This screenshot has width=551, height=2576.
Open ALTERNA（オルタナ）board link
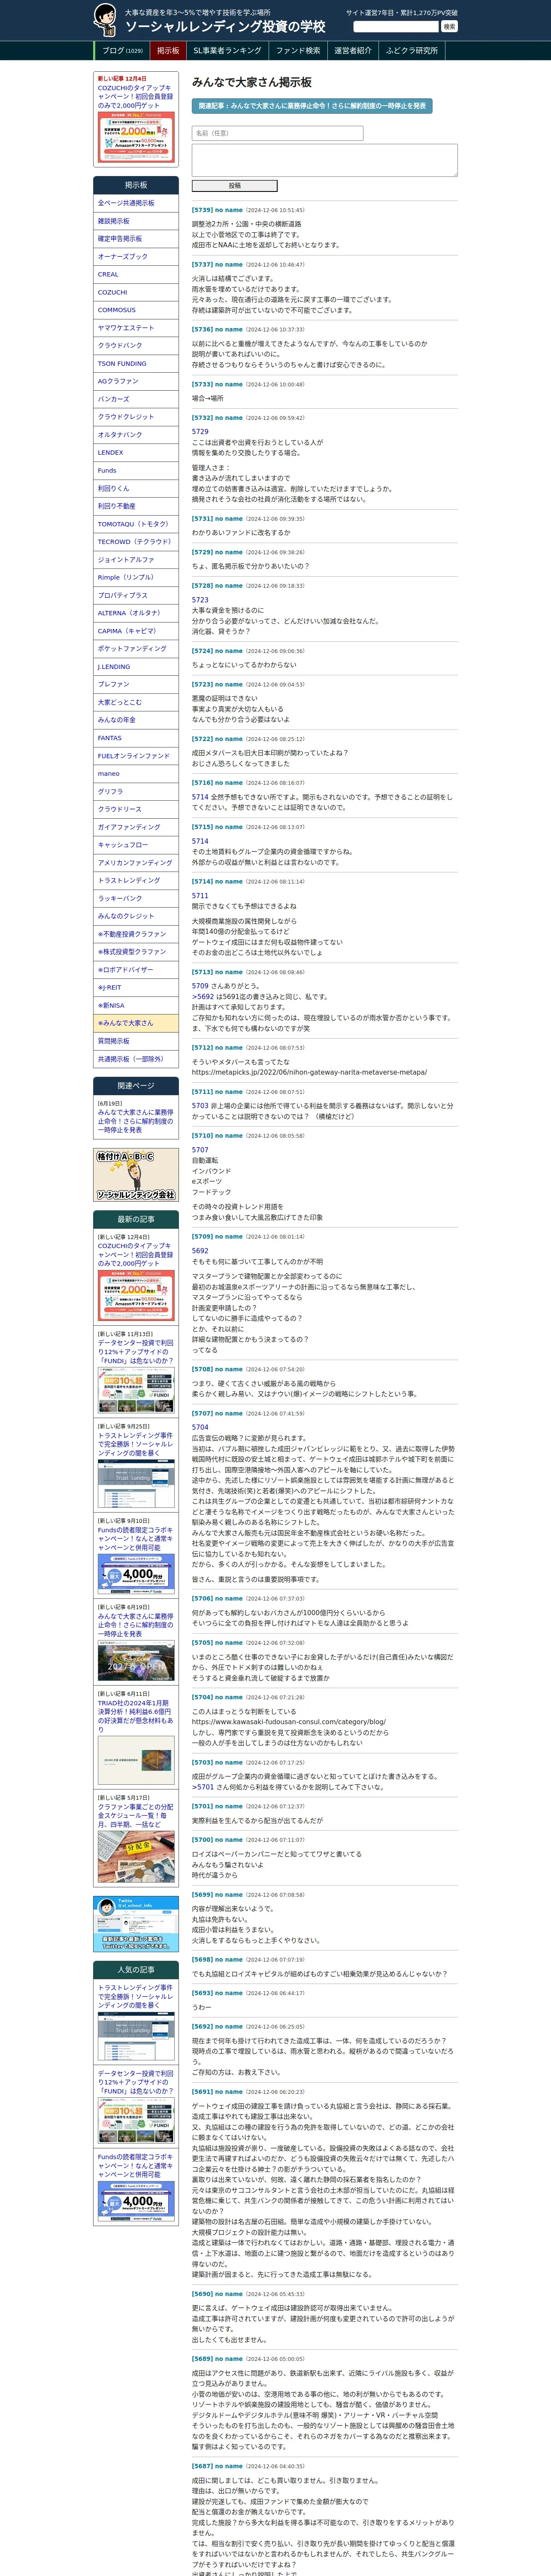point(136,613)
